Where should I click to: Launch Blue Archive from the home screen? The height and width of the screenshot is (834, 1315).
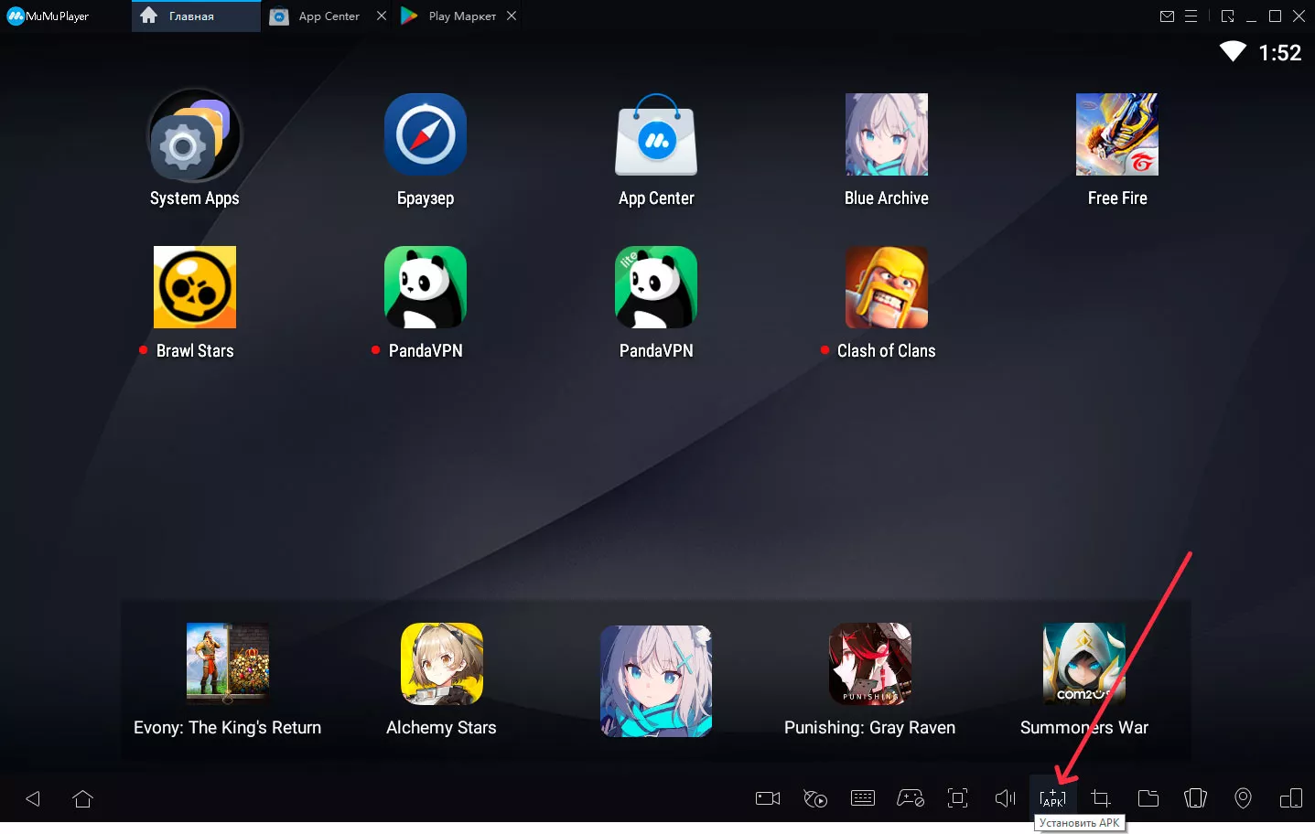coord(887,134)
